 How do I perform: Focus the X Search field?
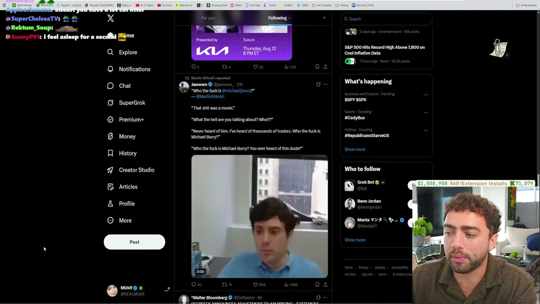coord(386,19)
